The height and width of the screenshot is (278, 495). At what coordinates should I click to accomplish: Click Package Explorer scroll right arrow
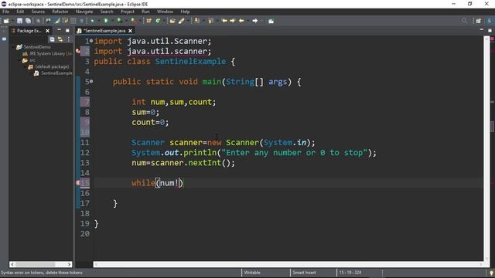[69, 264]
